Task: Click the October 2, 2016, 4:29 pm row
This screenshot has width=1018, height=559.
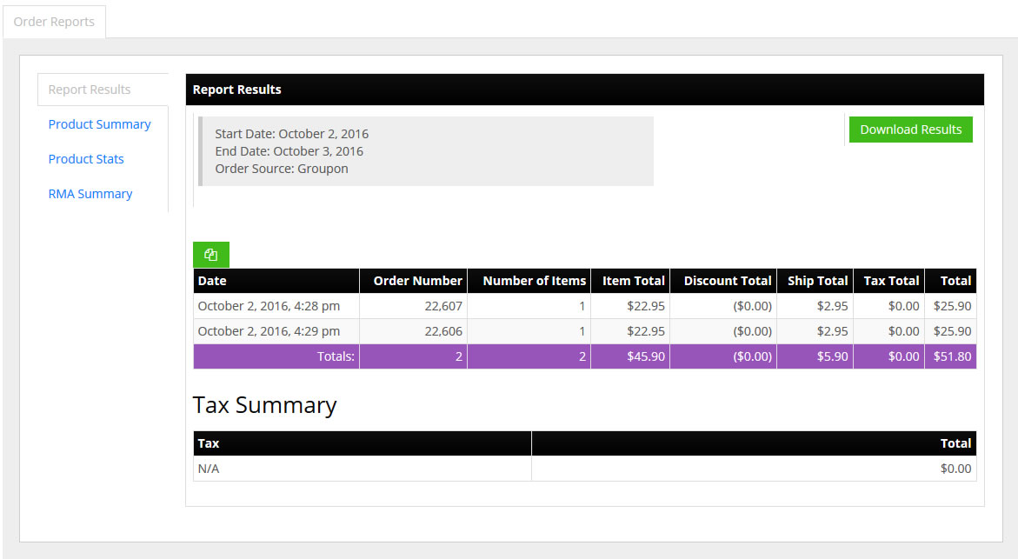Action: coord(585,331)
